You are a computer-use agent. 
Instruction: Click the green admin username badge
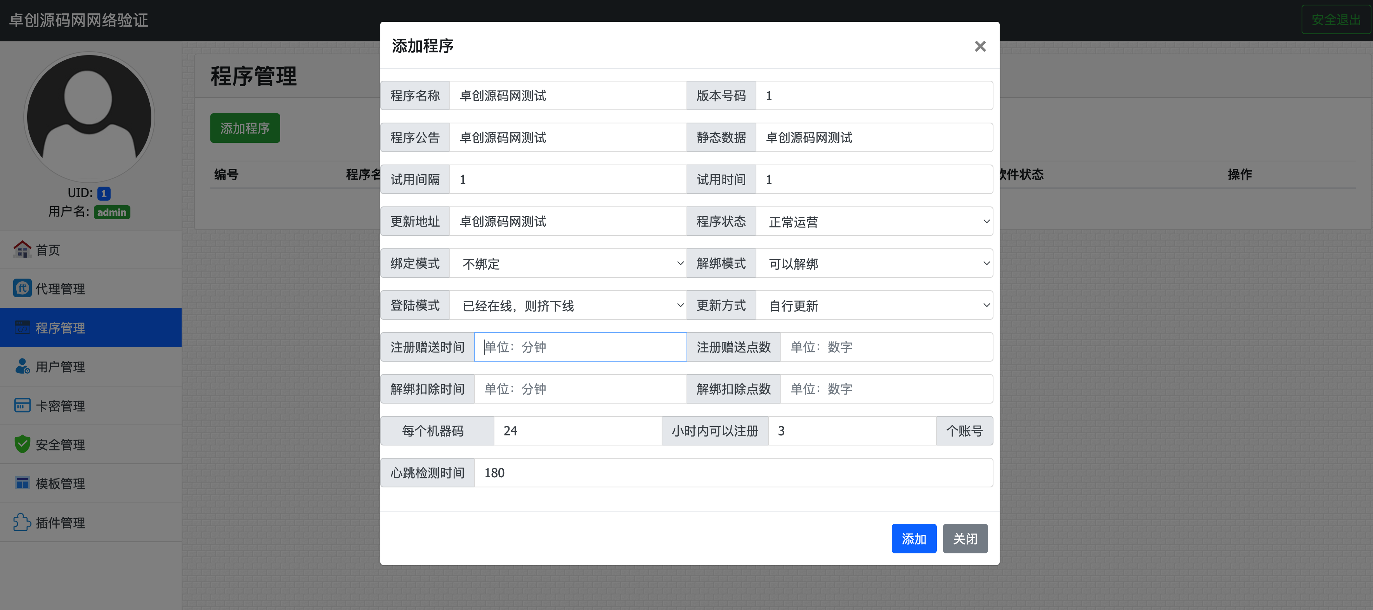coord(112,212)
